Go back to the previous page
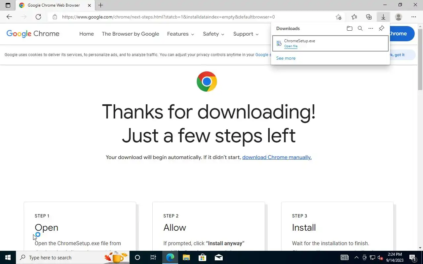This screenshot has height=264, width=423. click(x=9, y=17)
